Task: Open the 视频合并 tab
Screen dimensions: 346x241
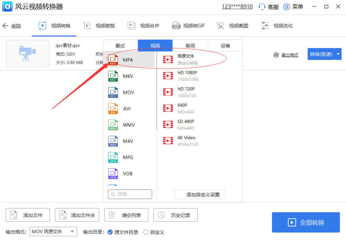Action: (143, 26)
